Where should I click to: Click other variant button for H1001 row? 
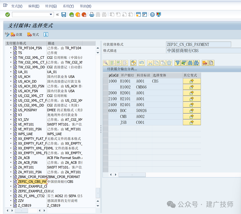point(192,81)
